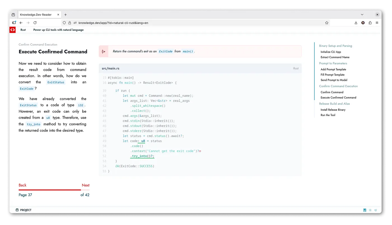Collapse the Prompt to Parameters section

pyautogui.click(x=333, y=63)
